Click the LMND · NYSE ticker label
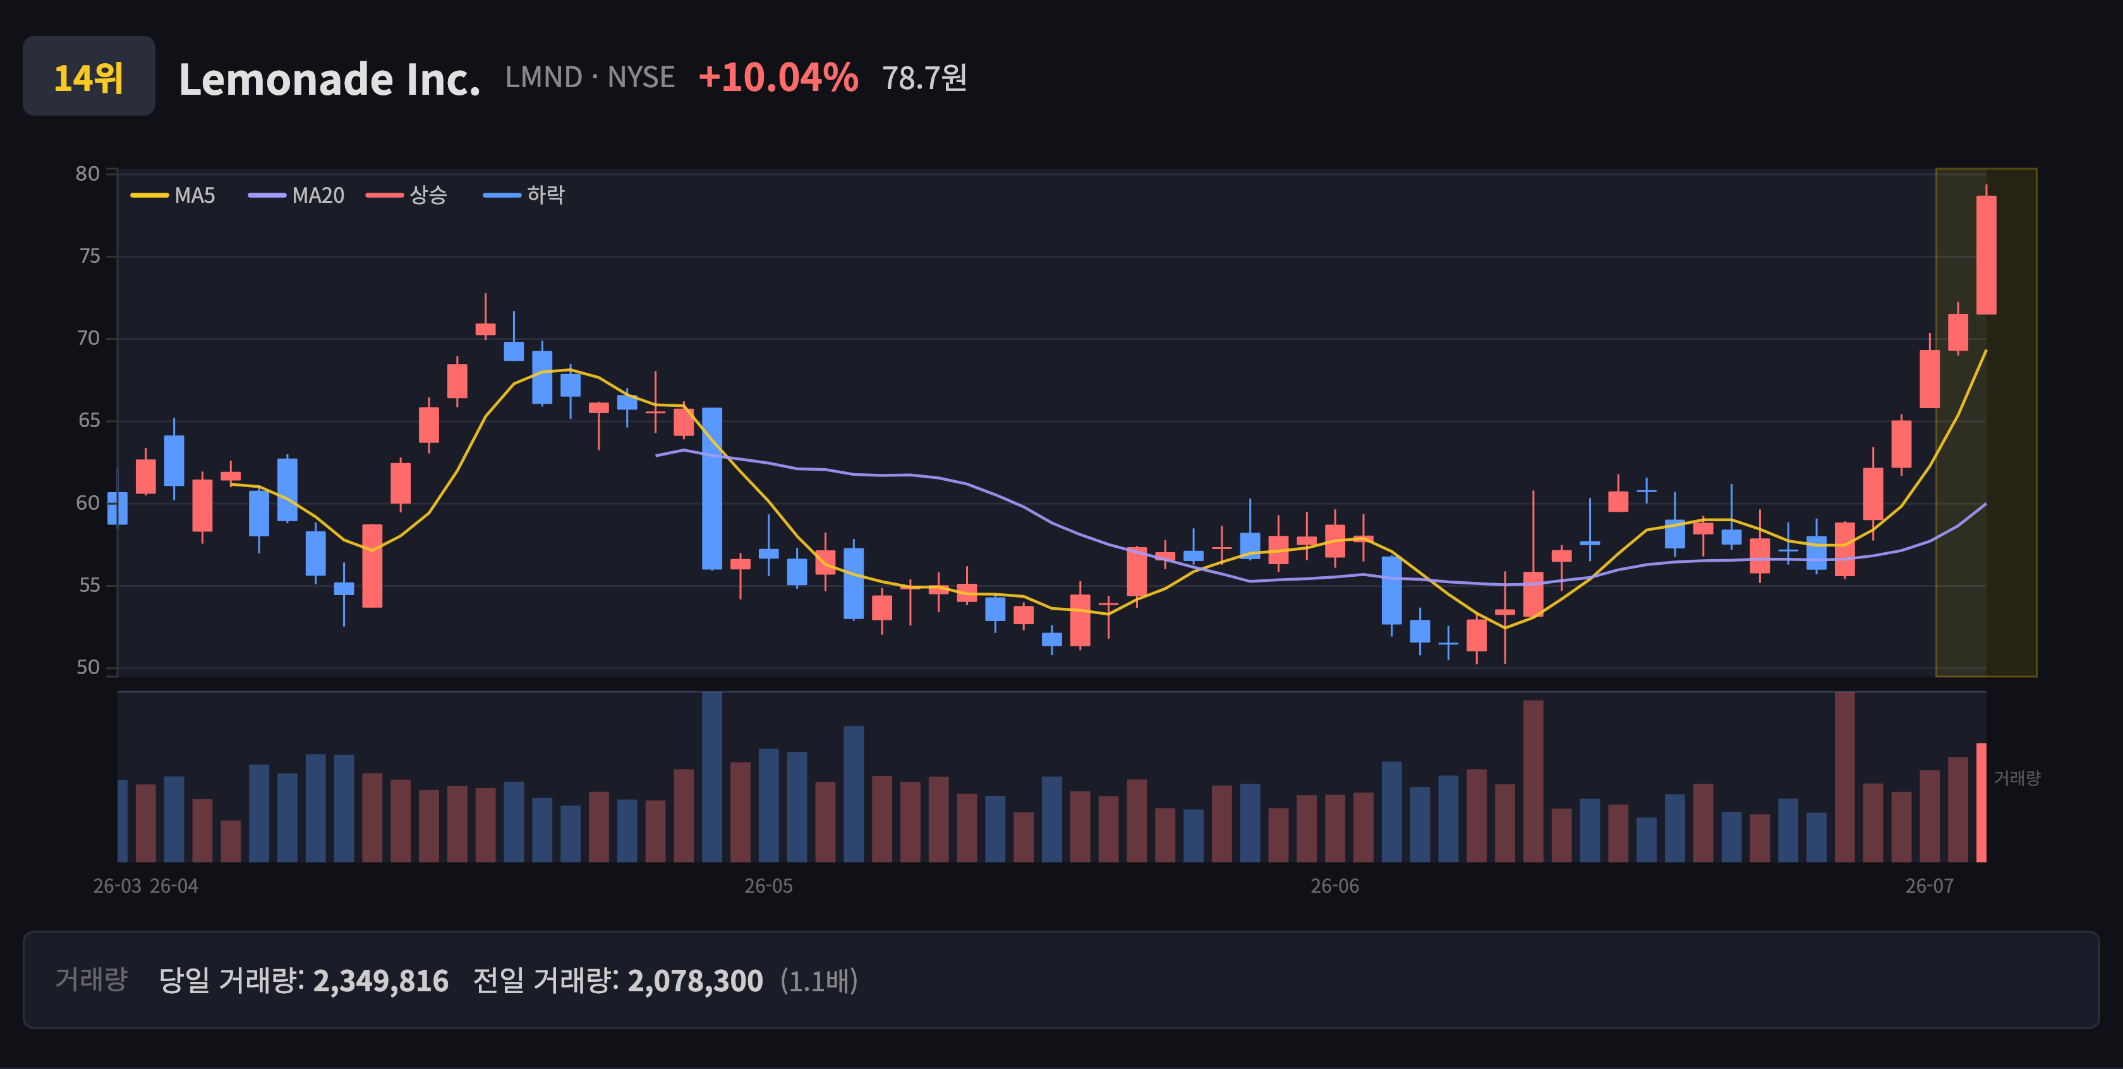The height and width of the screenshot is (1069, 2123). coord(590,78)
